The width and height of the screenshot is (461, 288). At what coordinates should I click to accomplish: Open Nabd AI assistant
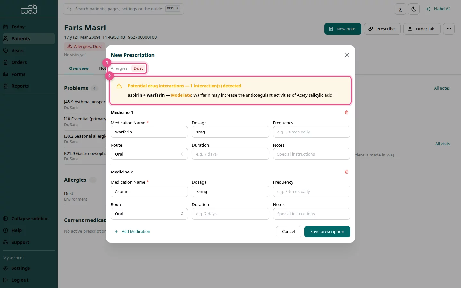point(438,9)
